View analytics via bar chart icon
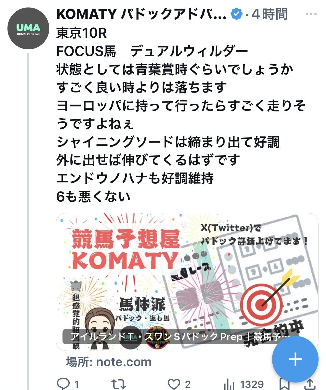 point(229,384)
